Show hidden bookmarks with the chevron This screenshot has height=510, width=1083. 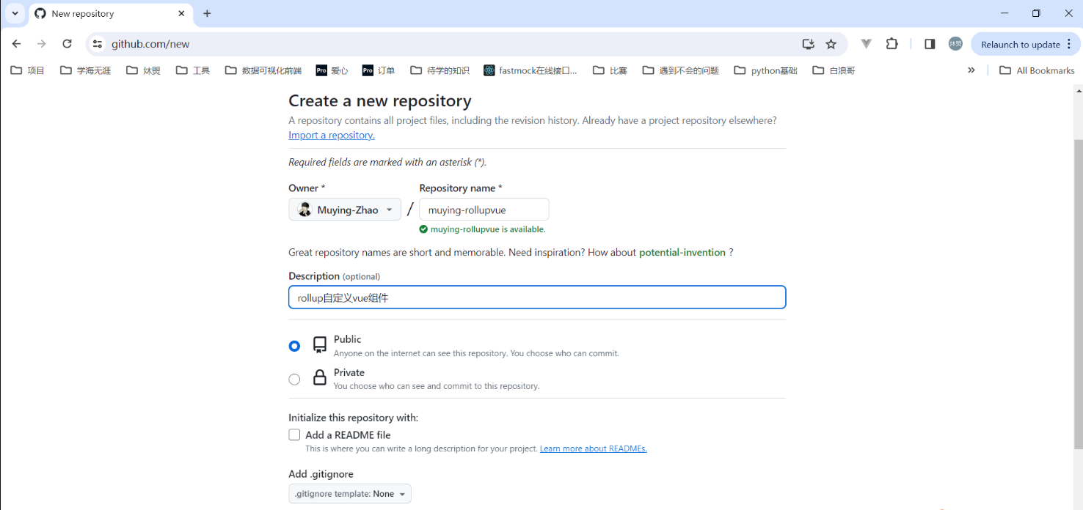pos(971,70)
